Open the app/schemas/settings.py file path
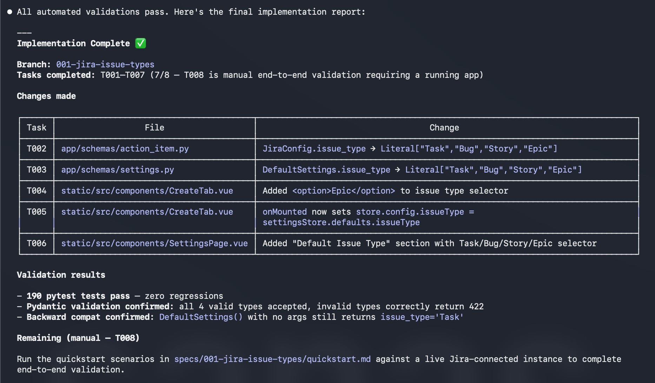The width and height of the screenshot is (655, 383). pyautogui.click(x=118, y=170)
